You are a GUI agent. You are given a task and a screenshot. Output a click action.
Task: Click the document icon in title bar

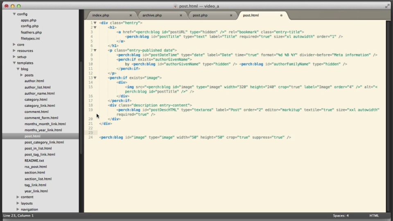point(176,6)
